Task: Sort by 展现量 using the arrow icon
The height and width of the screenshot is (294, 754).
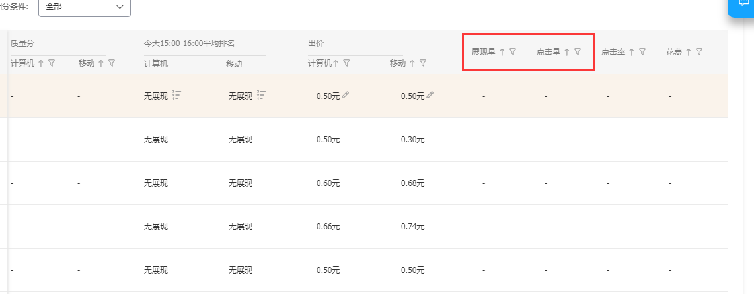Action: pyautogui.click(x=502, y=52)
